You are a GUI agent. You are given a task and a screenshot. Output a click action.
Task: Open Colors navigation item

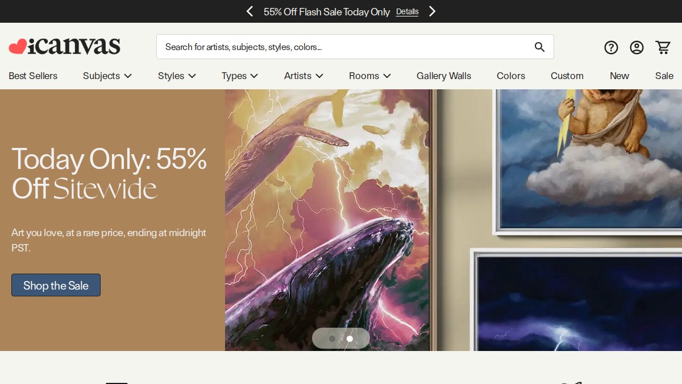[511, 76]
